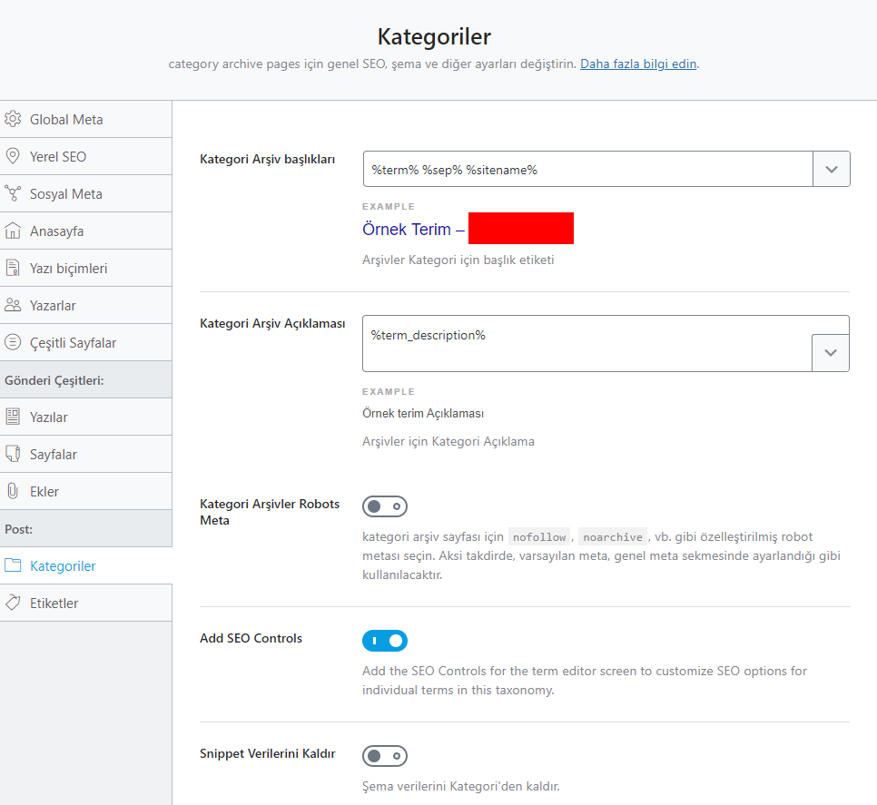Open the Etiketler tab
This screenshot has width=877, height=805.
(86, 603)
